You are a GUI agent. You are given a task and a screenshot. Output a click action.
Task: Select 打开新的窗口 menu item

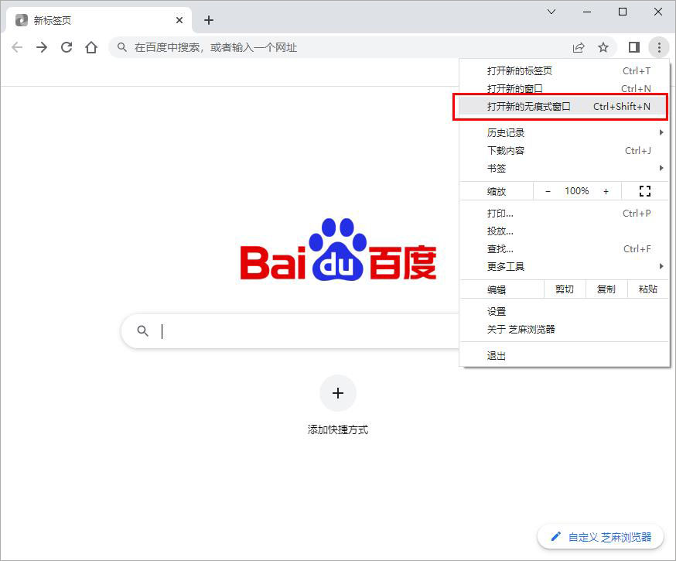pyautogui.click(x=565, y=88)
